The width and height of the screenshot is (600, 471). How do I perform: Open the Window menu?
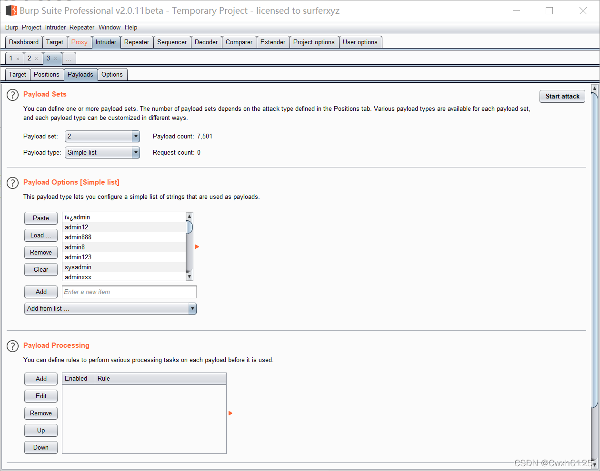pyautogui.click(x=110, y=28)
